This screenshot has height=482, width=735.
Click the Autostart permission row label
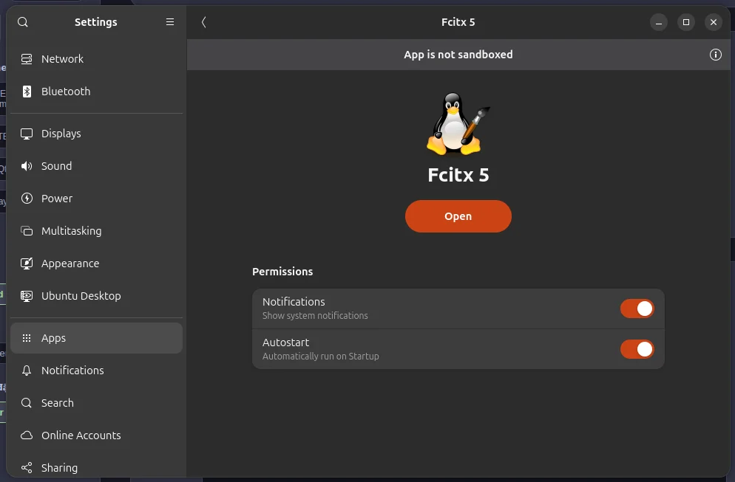pyautogui.click(x=285, y=342)
